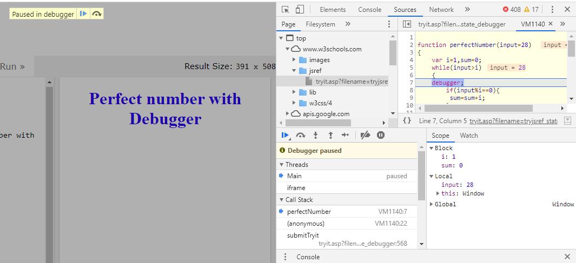The width and height of the screenshot is (576, 263).
Task: Toggle the device toolbar icon
Action: 300,10
